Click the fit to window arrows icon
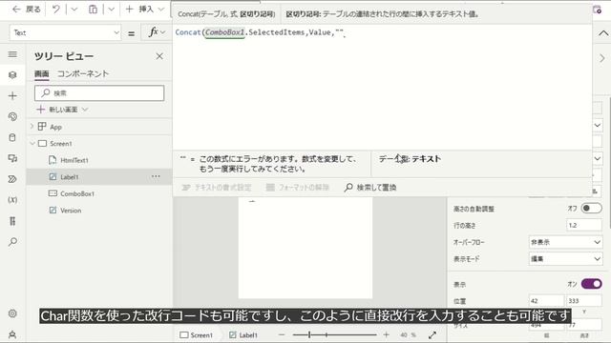611x343 pixels. [432, 334]
